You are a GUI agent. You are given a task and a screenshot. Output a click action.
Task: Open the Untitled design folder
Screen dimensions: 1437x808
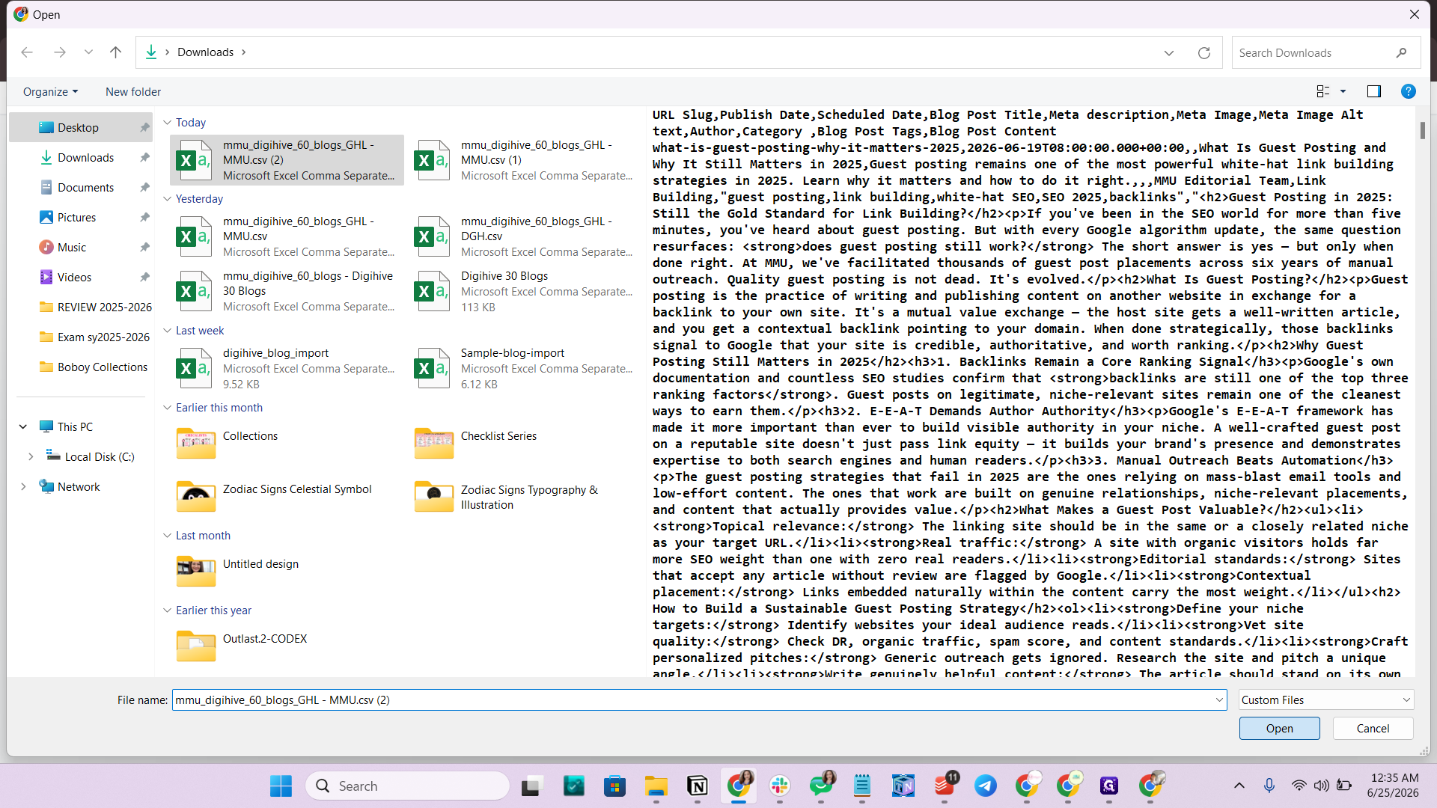[x=287, y=571]
